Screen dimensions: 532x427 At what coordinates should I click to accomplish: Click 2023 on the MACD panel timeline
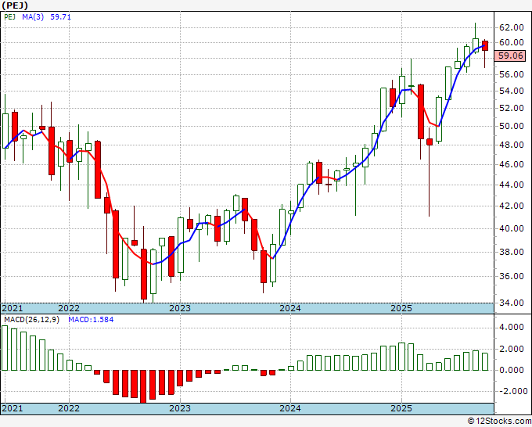[x=180, y=408]
